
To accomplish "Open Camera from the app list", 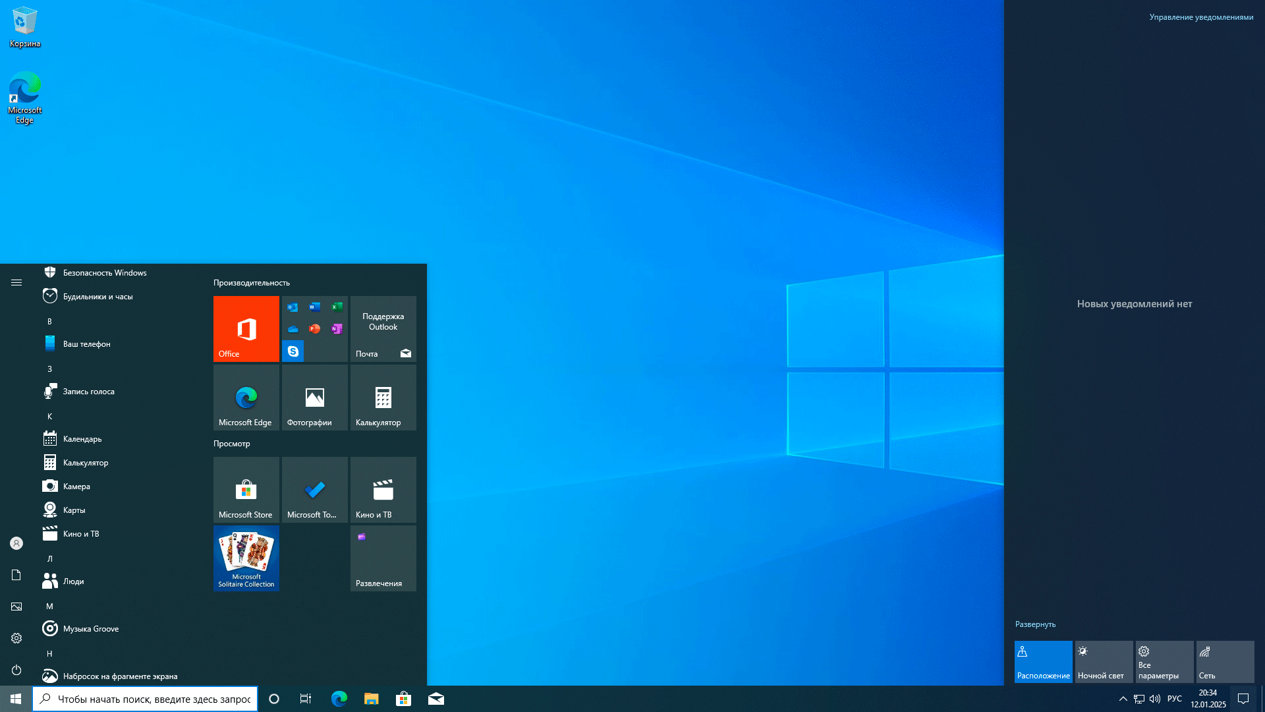I will click(x=76, y=487).
